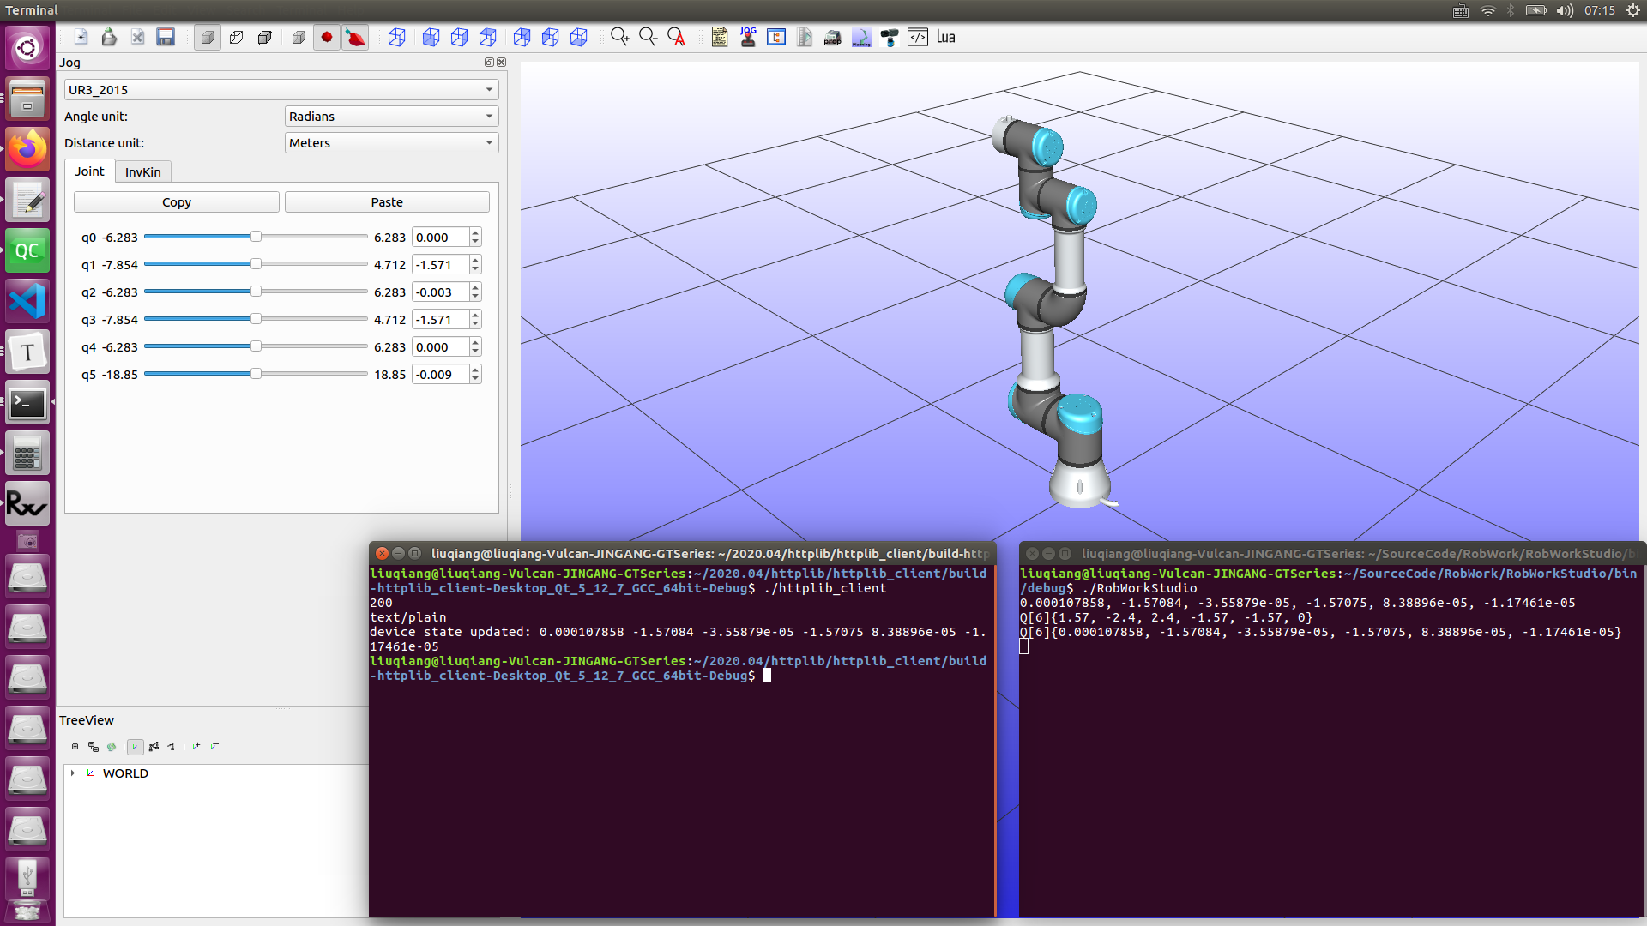Open the prop property editor icon
Viewport: 1647px width, 926px height.
click(832, 37)
